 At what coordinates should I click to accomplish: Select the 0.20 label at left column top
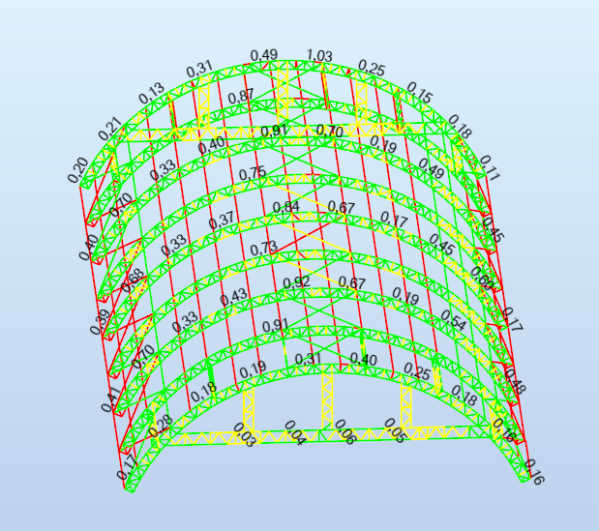click(x=77, y=169)
